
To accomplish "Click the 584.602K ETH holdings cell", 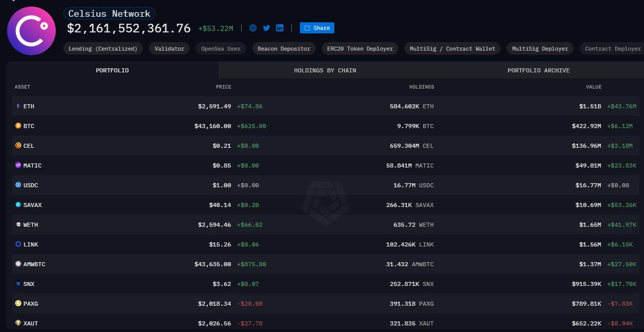I will [412, 106].
